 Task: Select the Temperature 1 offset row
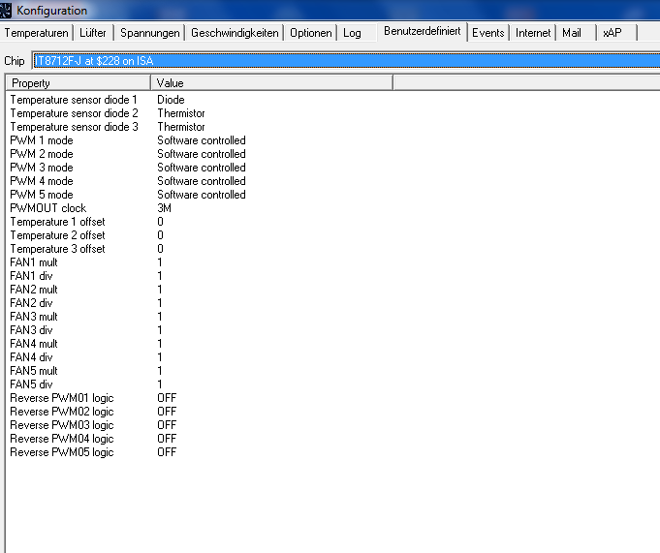coord(57,222)
